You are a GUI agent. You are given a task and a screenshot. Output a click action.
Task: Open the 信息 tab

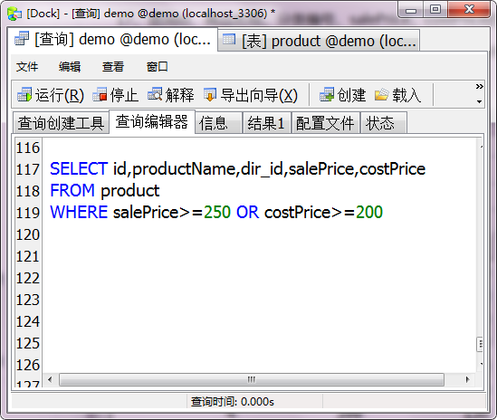tap(219, 123)
